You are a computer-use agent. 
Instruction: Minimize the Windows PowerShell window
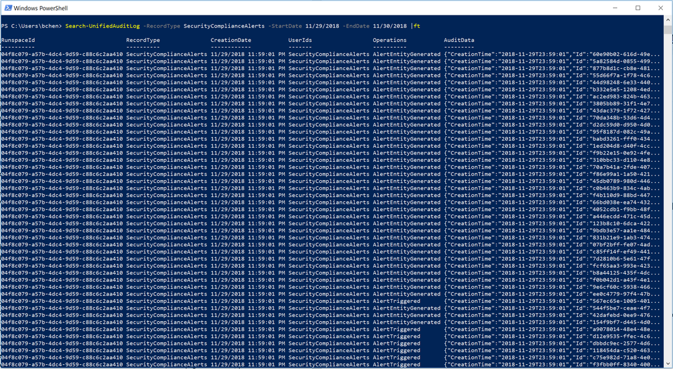(x=616, y=7)
